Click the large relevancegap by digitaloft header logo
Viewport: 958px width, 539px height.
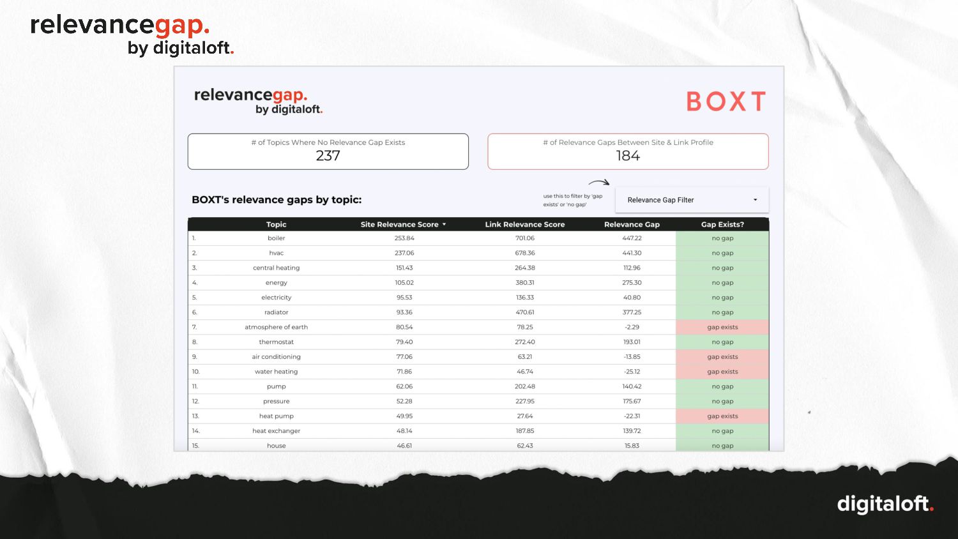click(132, 35)
